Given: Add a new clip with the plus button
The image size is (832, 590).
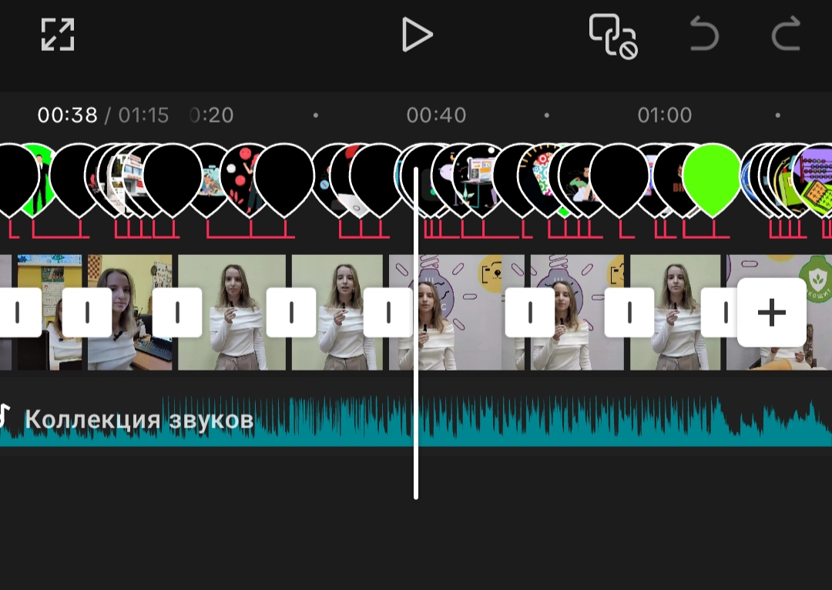Looking at the screenshot, I should 771,312.
